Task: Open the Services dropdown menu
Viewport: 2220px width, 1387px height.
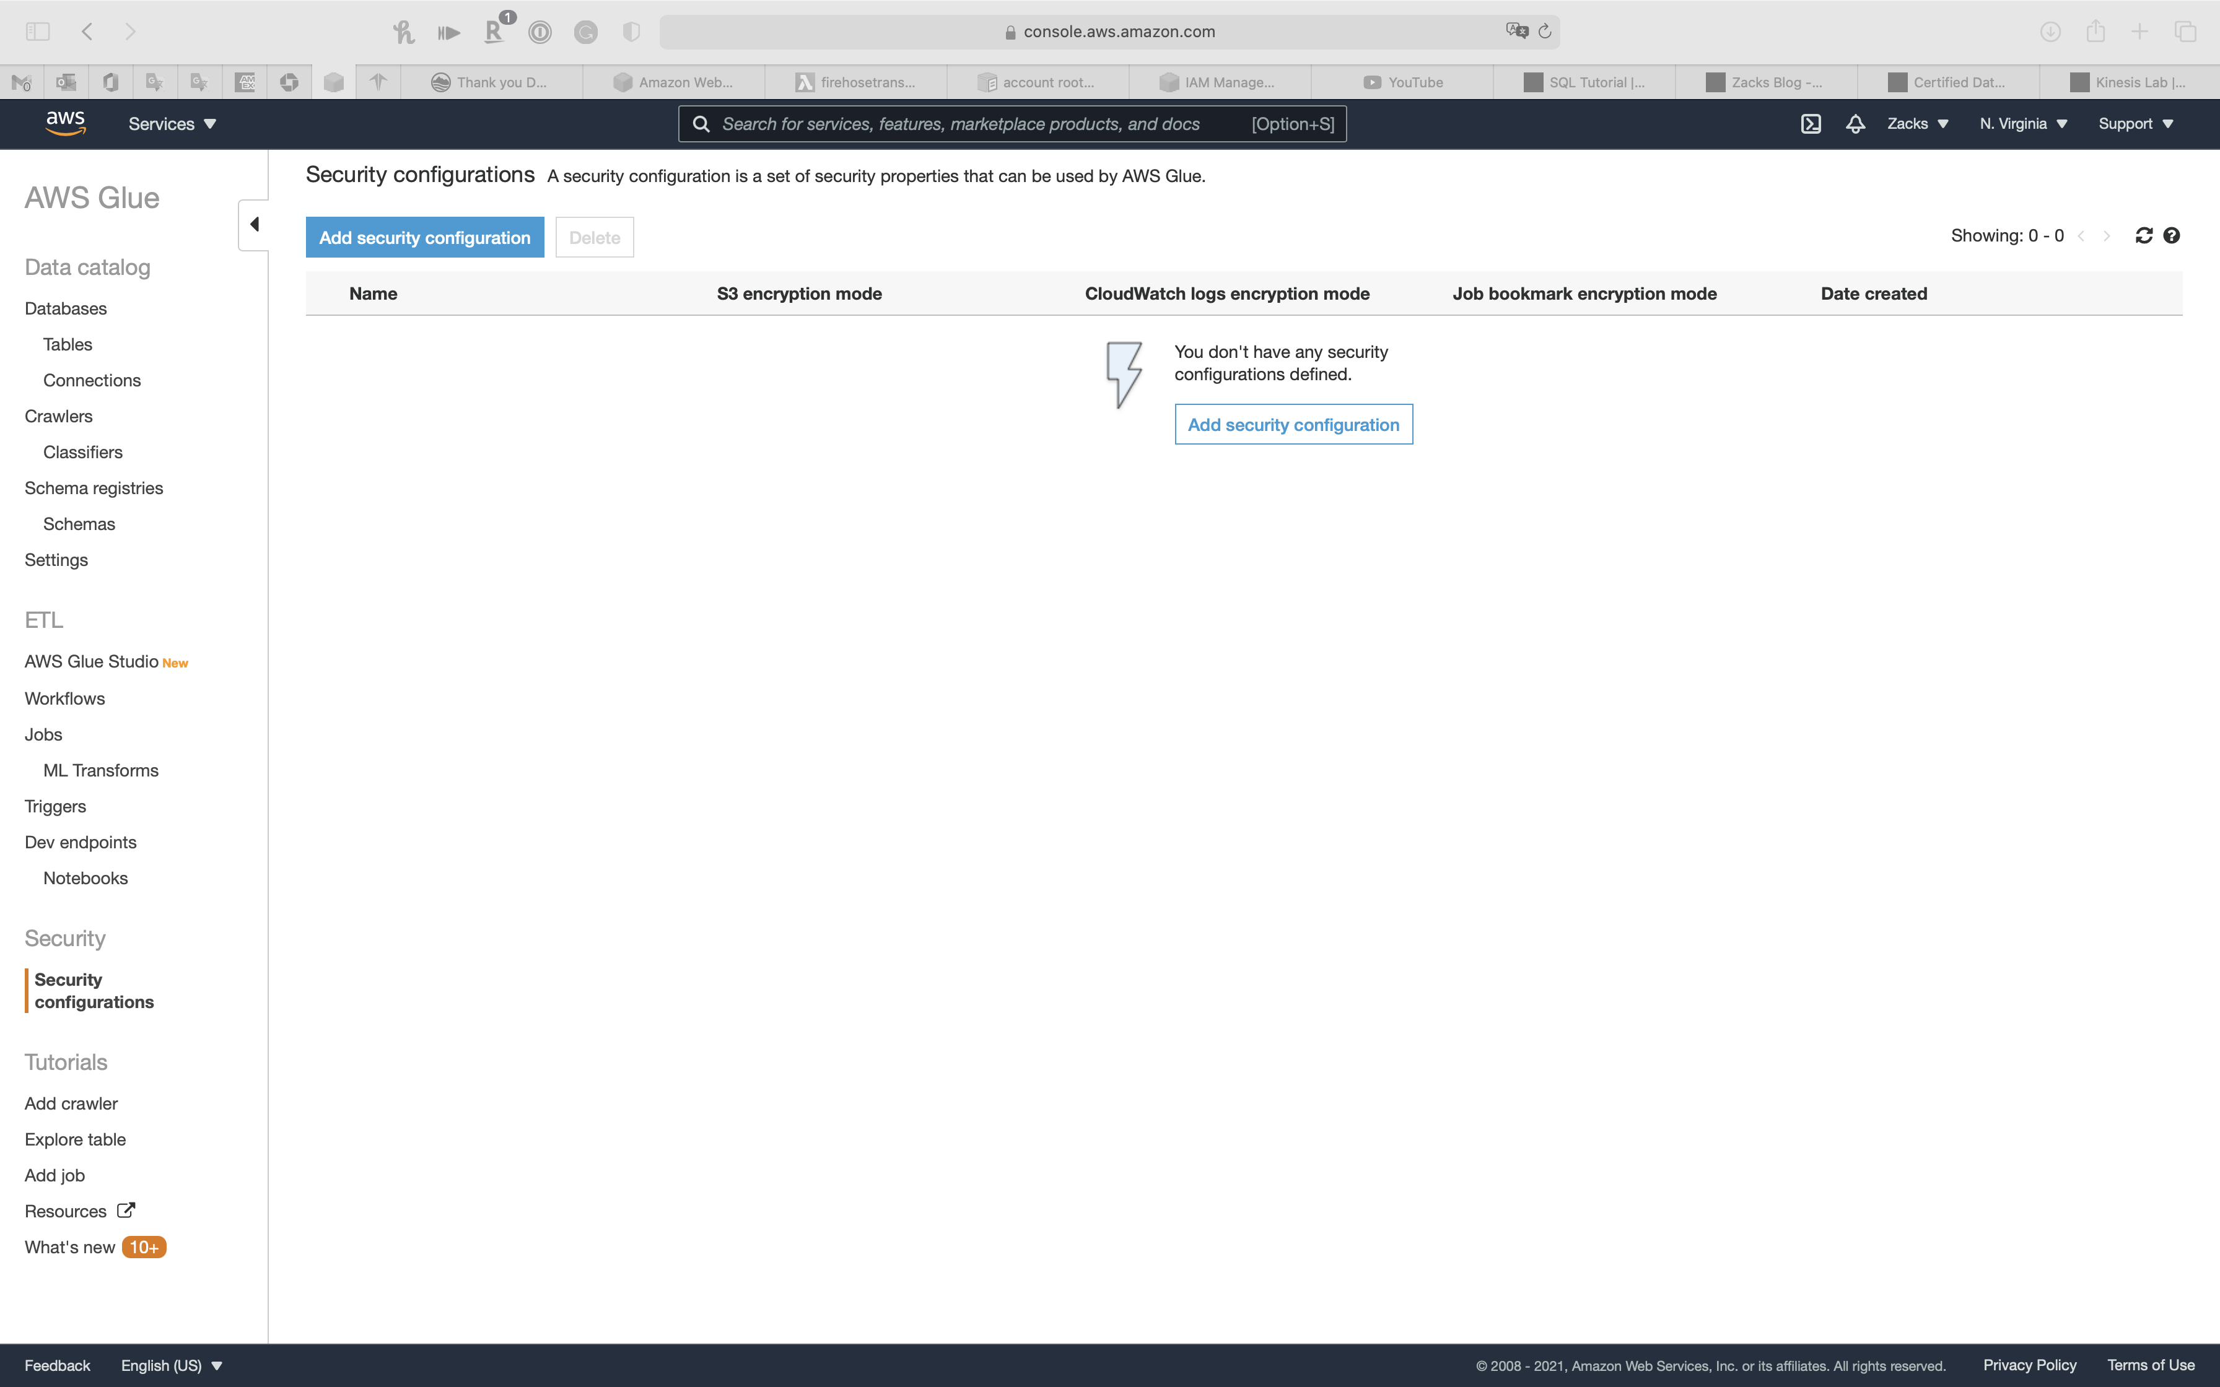Action: [x=172, y=124]
